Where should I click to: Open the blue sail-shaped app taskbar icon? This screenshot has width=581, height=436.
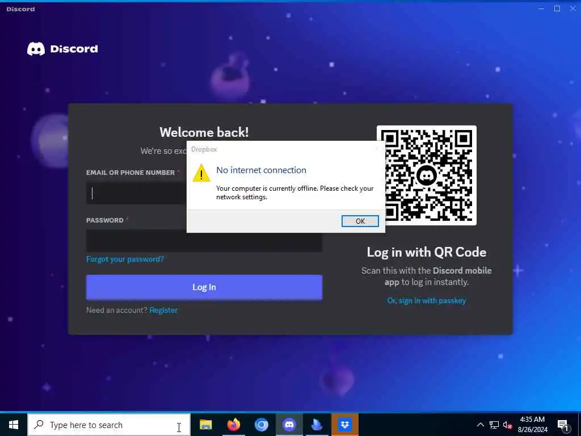pyautogui.click(x=317, y=425)
